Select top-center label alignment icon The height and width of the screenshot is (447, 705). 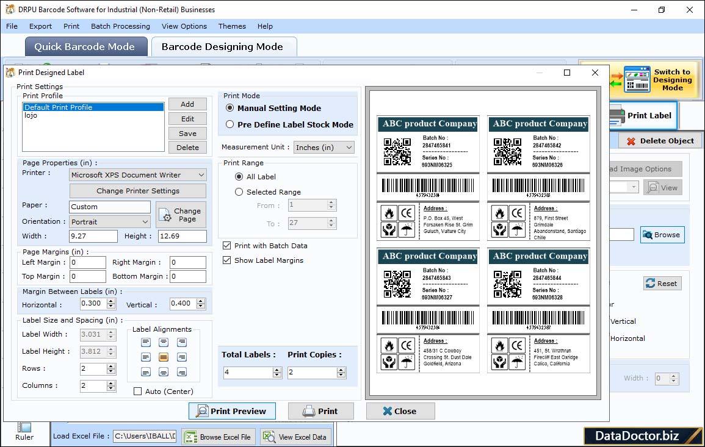pos(164,342)
